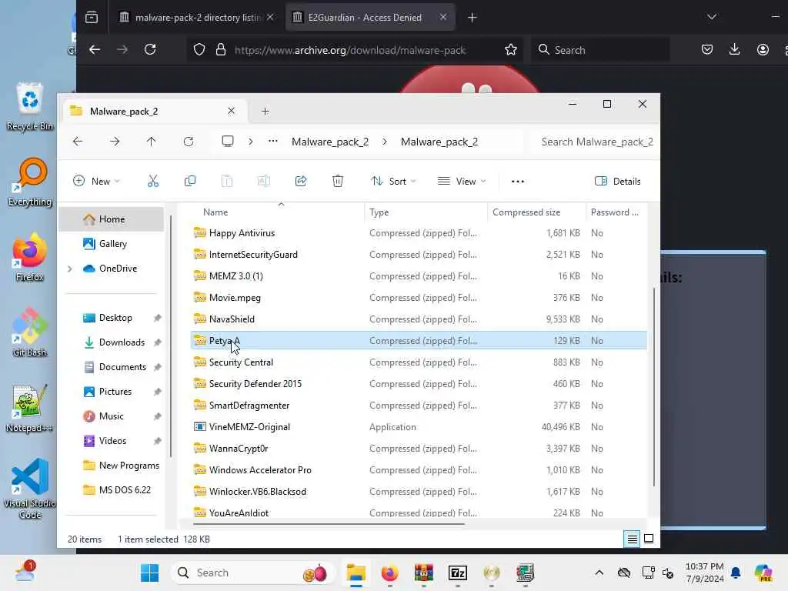The image size is (788, 591).
Task: Click the Firefox URL address field
Action: coord(352,50)
